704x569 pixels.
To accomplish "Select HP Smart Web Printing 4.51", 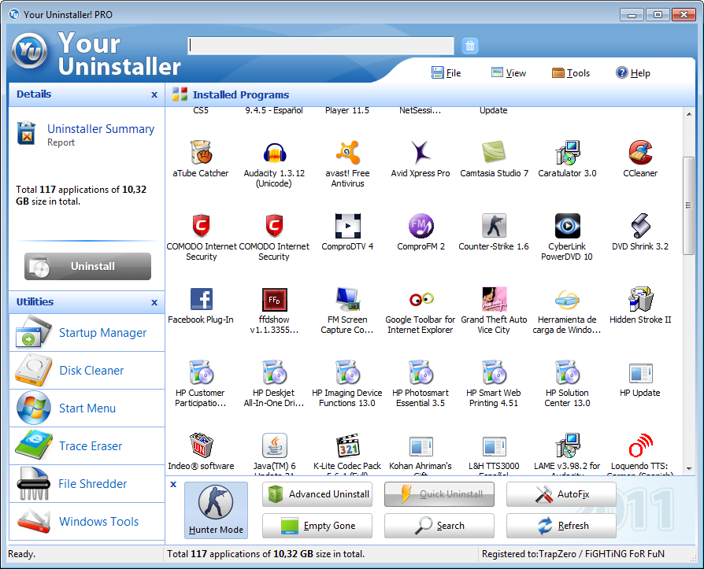I will [x=494, y=372].
